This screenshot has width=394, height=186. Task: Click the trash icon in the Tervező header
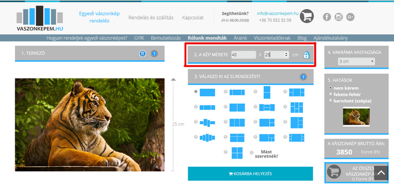pos(142,53)
